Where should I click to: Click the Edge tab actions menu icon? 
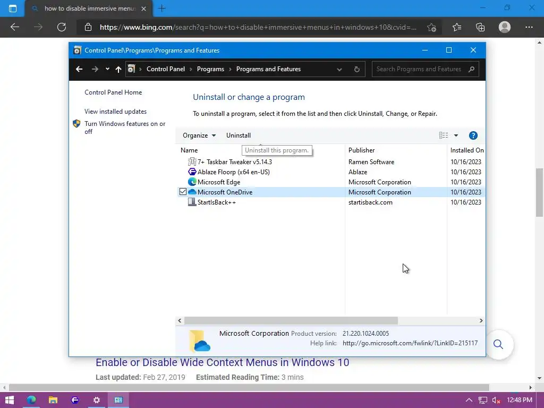13,8
